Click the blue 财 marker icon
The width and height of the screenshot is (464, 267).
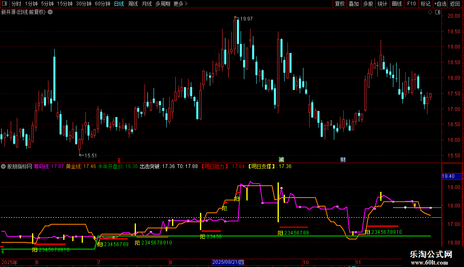343,160
